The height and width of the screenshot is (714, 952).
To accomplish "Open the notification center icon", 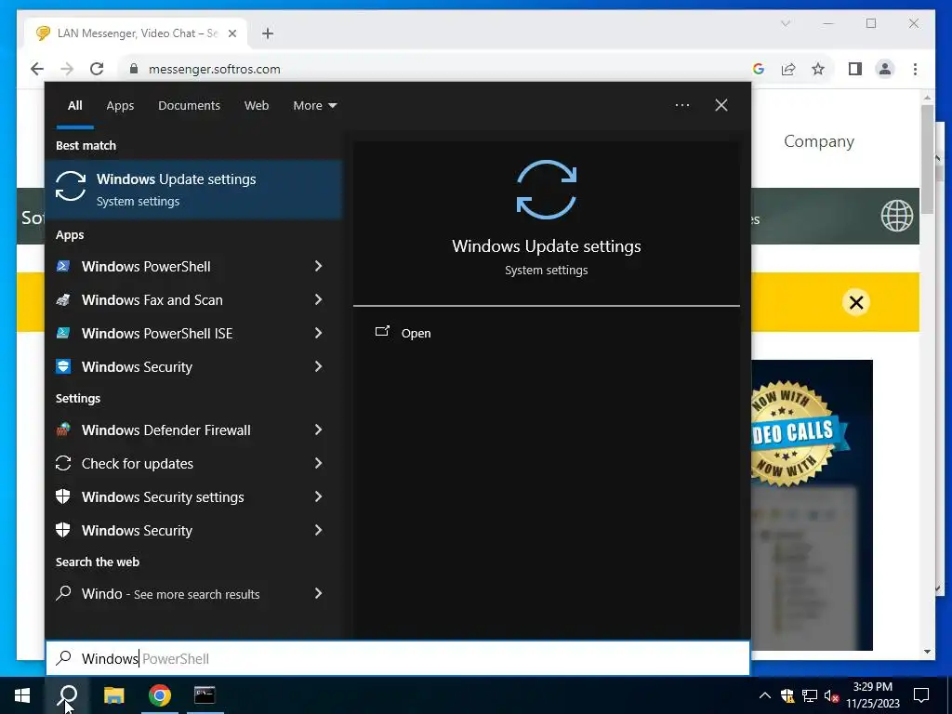I will click(921, 695).
